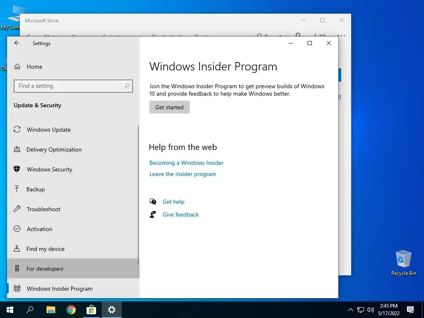Viewport: 424px width, 318px height.
Task: Maximize the Settings window
Action: 310,43
